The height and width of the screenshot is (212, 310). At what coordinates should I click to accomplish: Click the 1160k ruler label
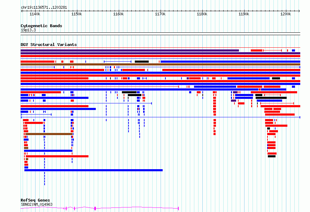(x=118, y=14)
